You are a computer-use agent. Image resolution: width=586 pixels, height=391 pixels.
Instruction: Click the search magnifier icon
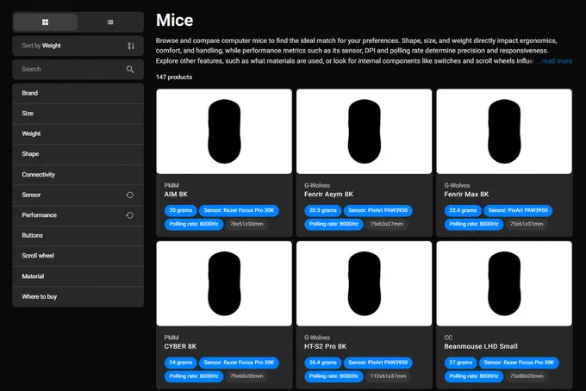click(130, 69)
